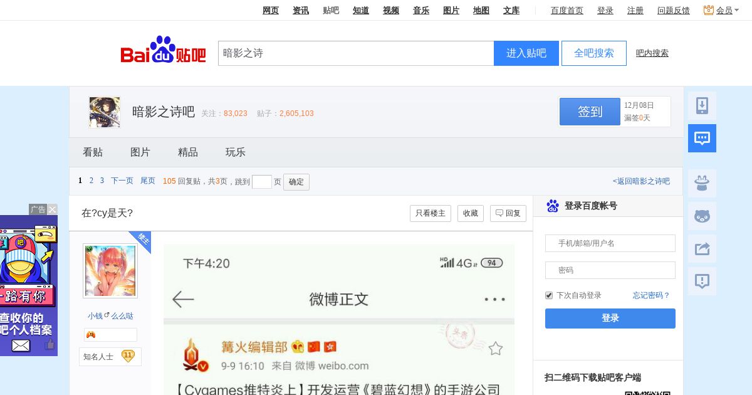
Task: Click the 回复 reply button
Action: [x=508, y=213]
